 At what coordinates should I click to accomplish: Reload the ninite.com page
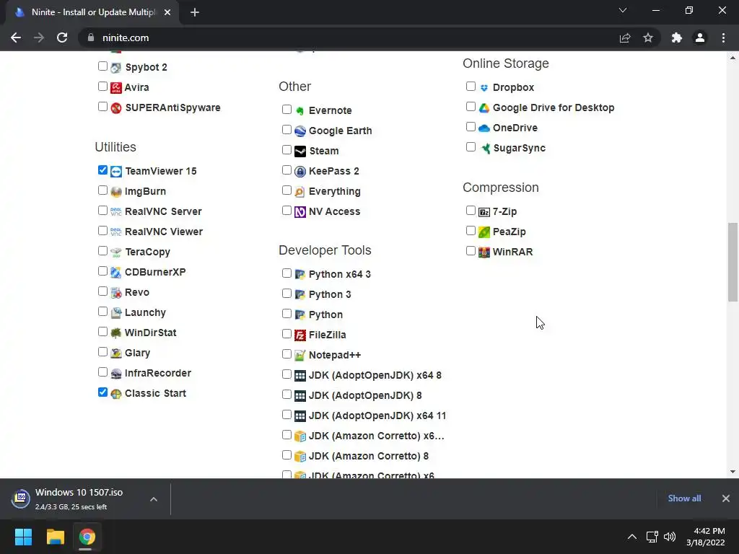click(x=62, y=38)
